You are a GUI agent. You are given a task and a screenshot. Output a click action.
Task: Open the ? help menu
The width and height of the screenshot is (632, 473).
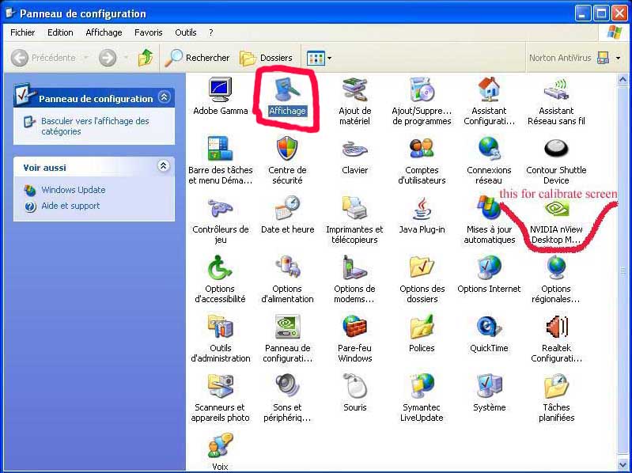211,32
